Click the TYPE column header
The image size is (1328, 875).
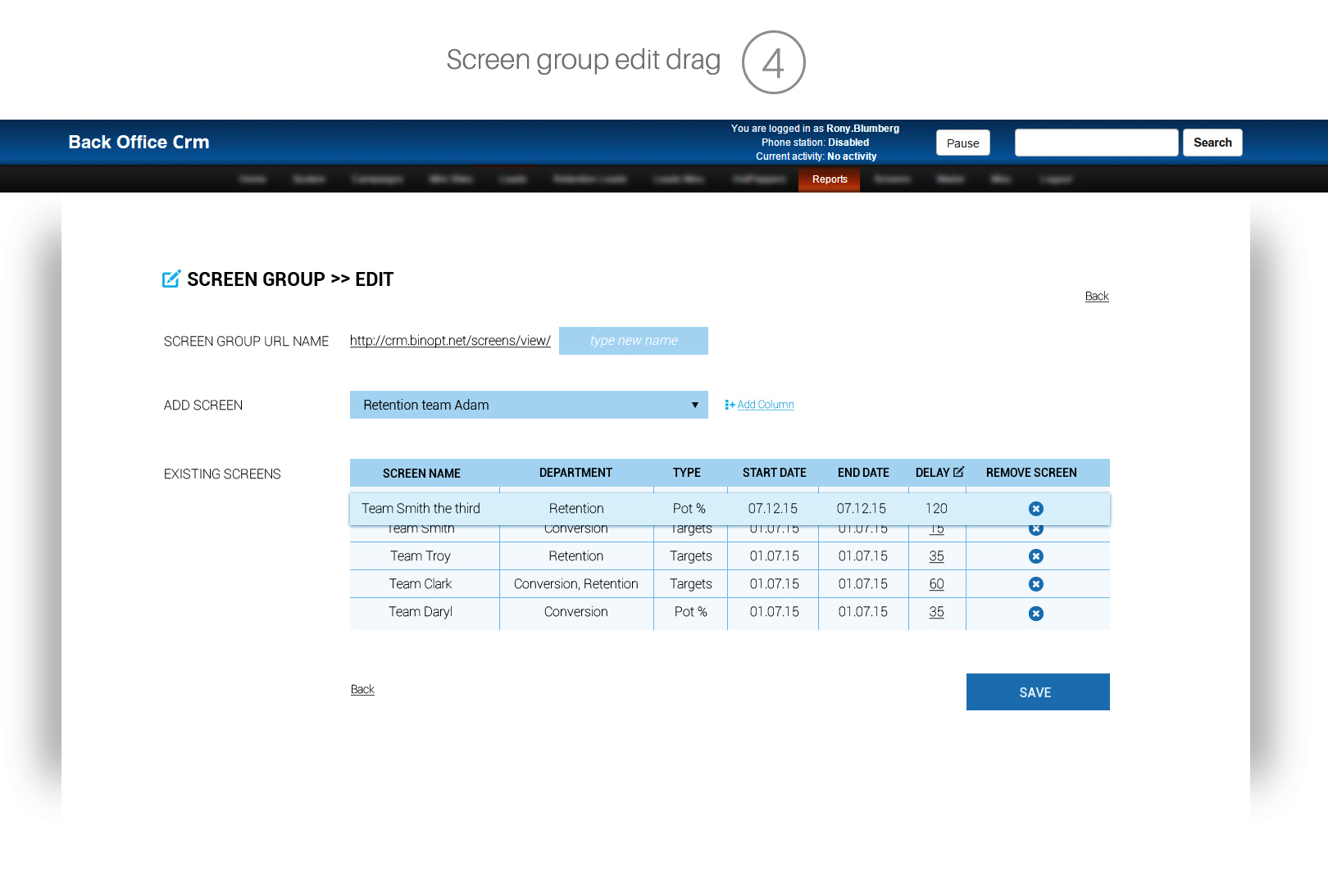click(x=687, y=473)
